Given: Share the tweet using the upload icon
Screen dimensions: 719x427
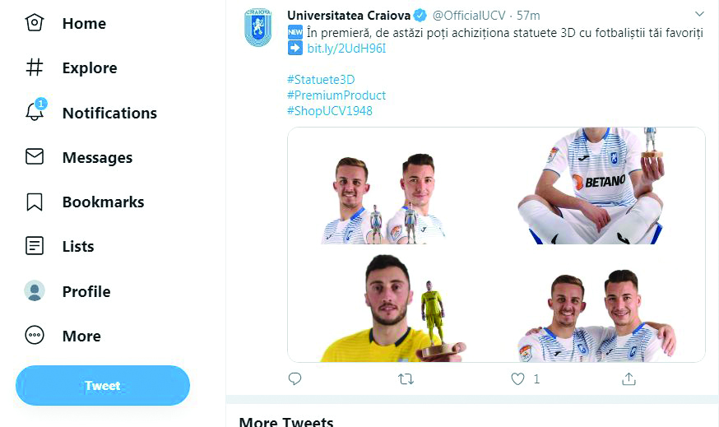Looking at the screenshot, I should click(629, 379).
